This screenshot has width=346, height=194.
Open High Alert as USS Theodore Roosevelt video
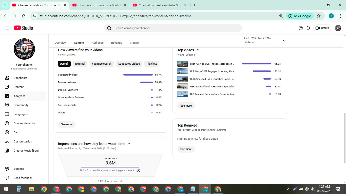[212, 64]
